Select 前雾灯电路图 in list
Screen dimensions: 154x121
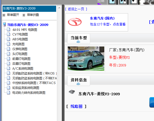click(x=21, y=59)
